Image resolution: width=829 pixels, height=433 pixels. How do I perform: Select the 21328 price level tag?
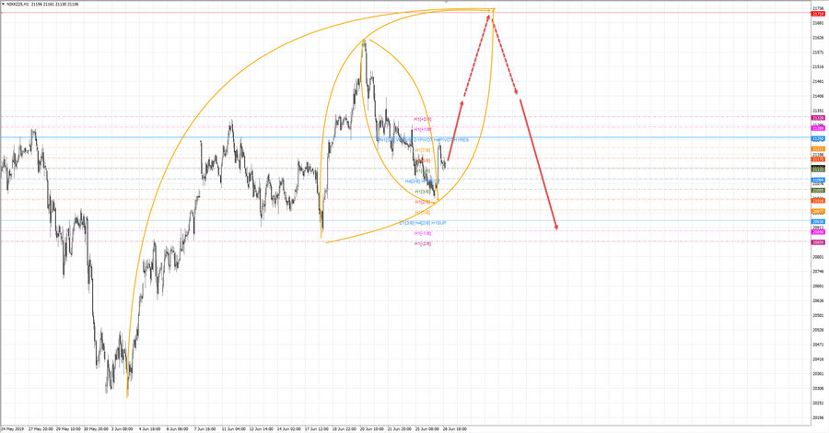point(818,117)
